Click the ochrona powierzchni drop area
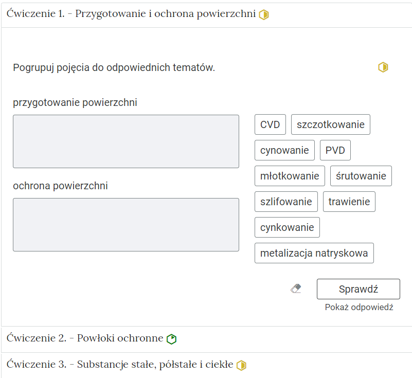Screen dimensions: 412x378 [126, 225]
